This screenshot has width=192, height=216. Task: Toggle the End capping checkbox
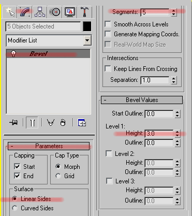click(17, 176)
